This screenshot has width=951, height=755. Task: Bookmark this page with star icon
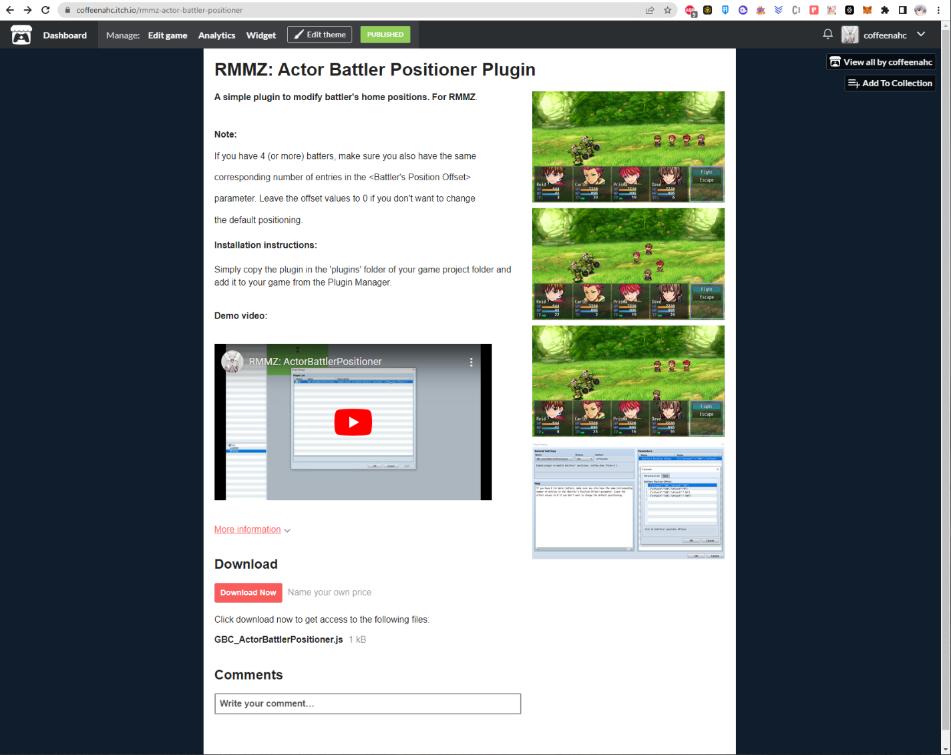[x=668, y=10]
